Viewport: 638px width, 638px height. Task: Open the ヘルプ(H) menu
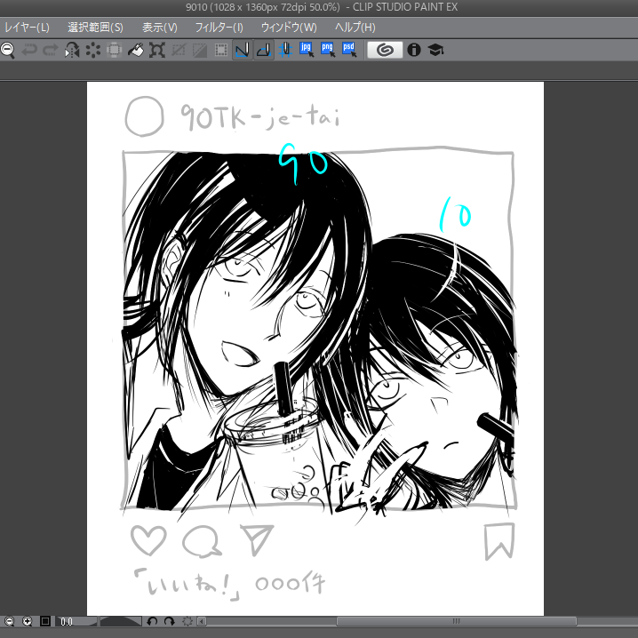click(x=355, y=28)
